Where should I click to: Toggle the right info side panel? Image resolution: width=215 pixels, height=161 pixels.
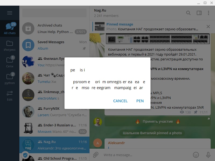pyautogui.click(x=199, y=13)
